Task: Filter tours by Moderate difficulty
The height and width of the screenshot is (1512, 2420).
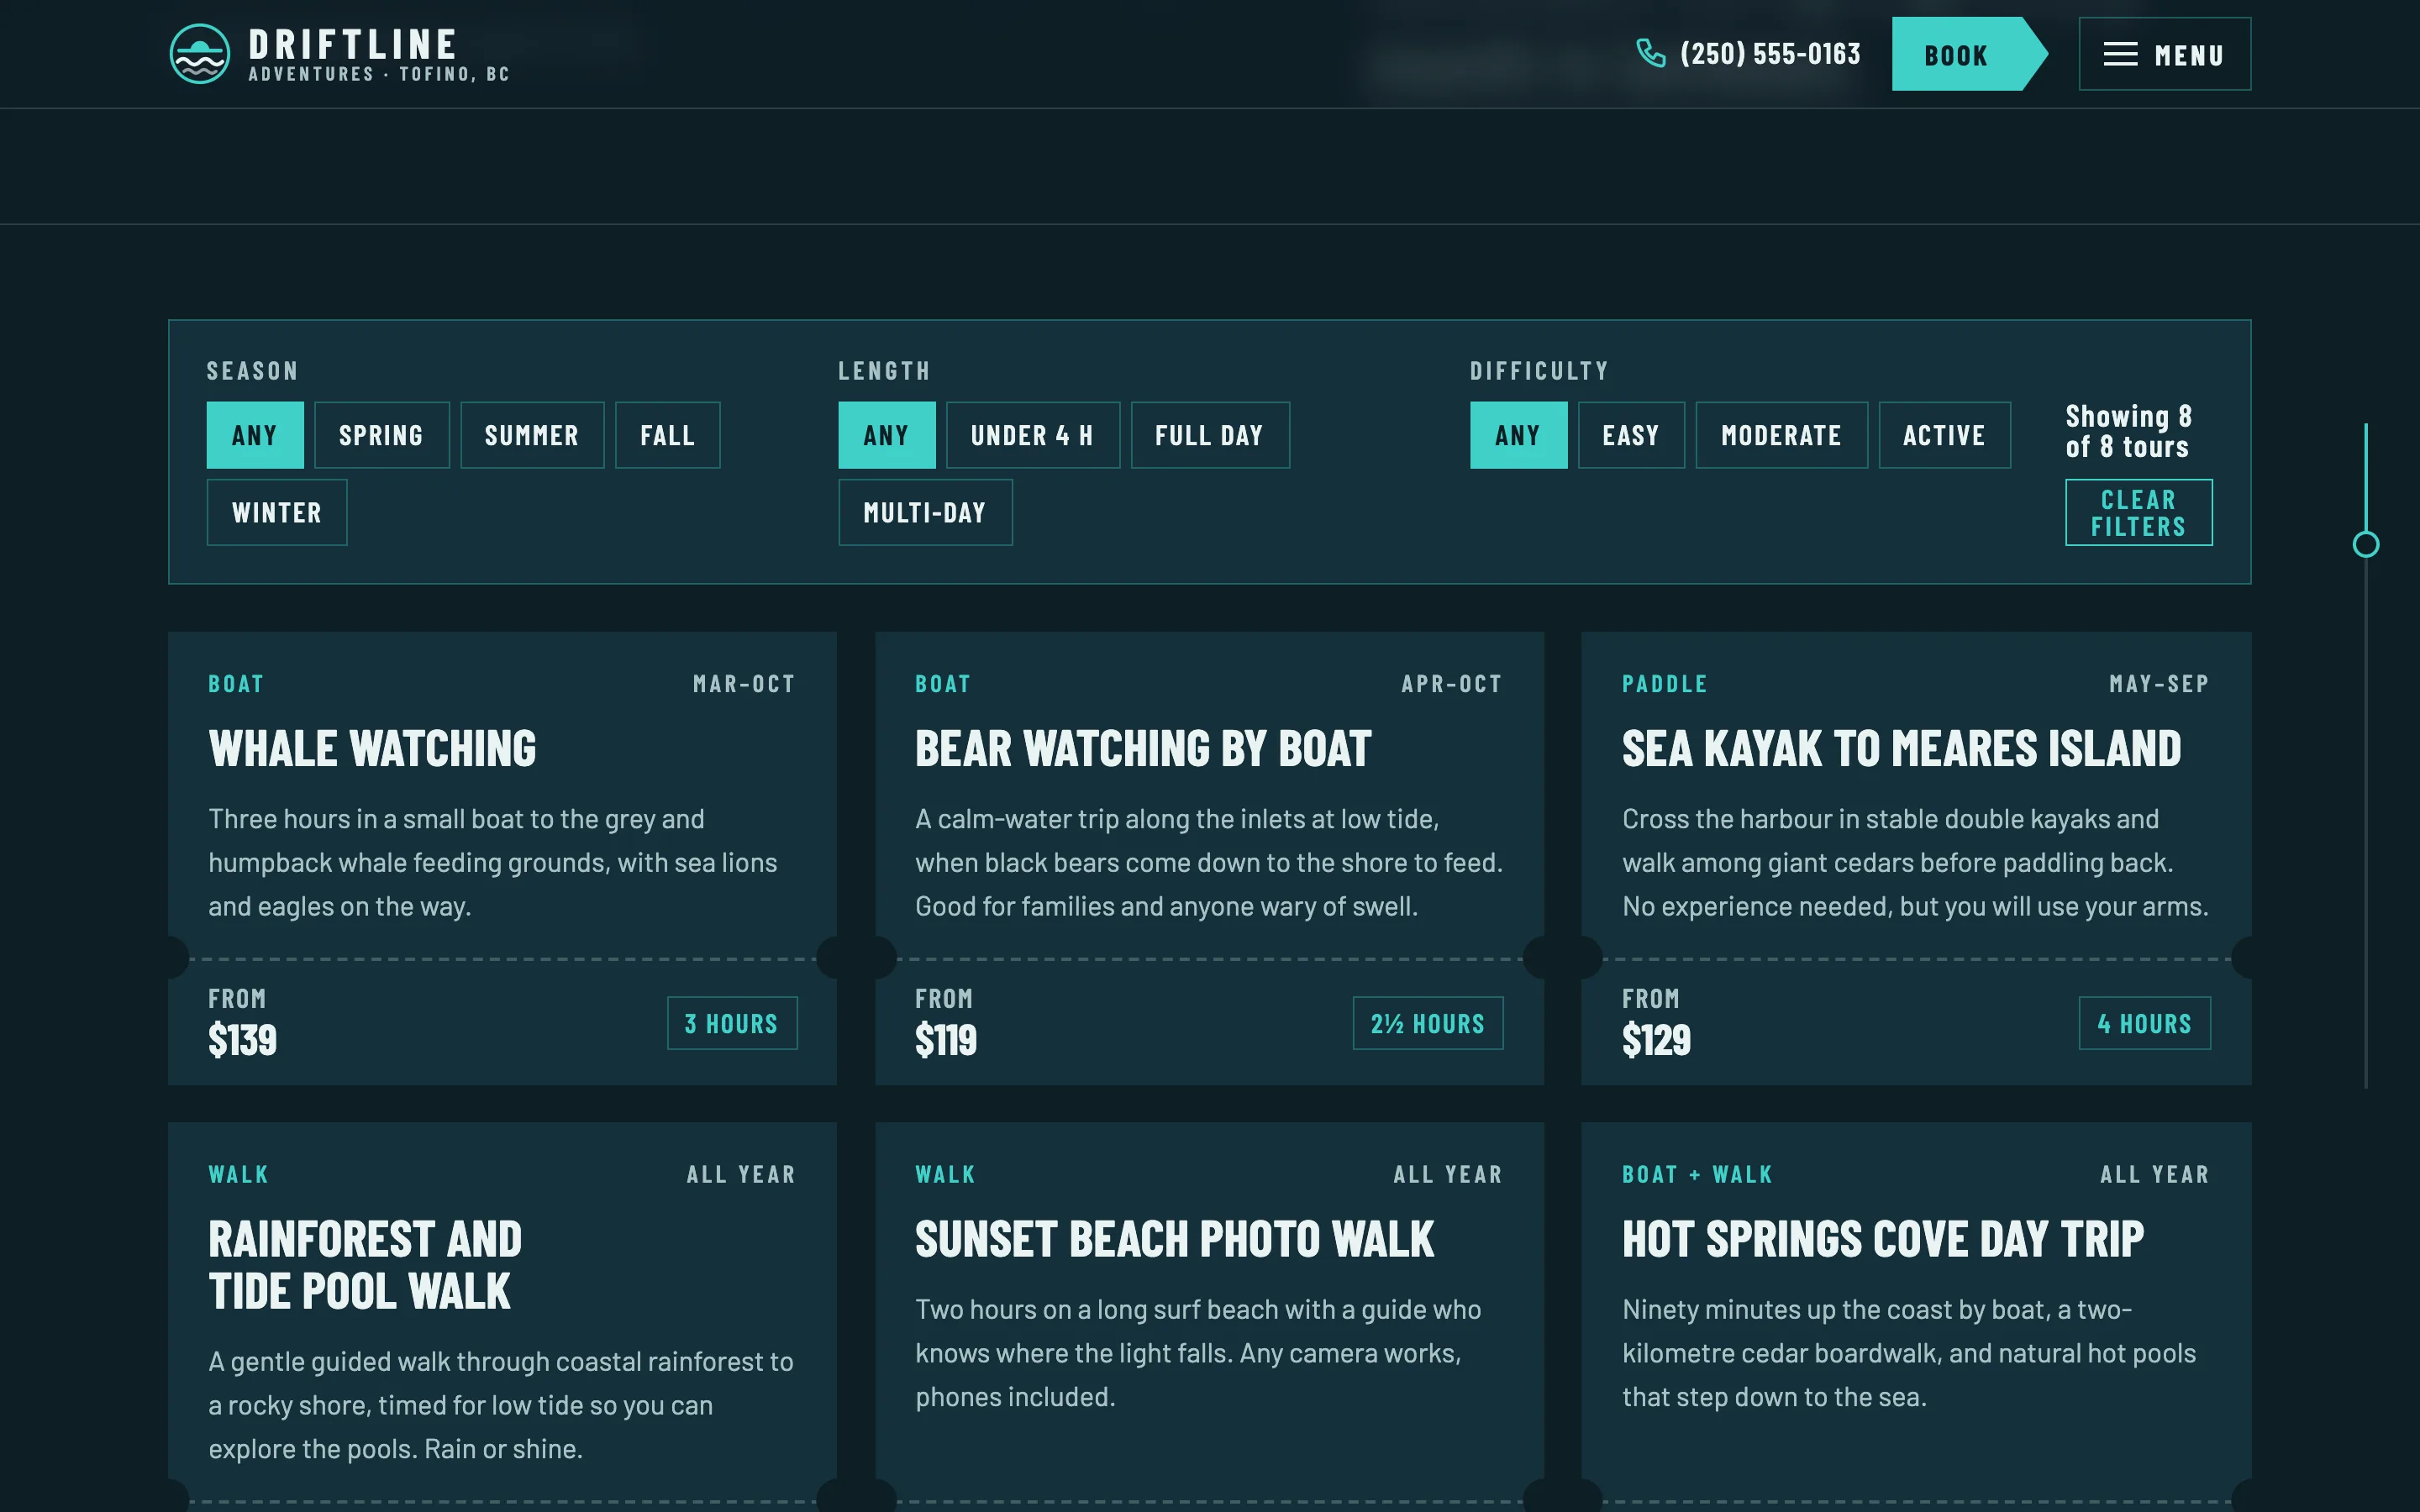Action: pos(1782,435)
